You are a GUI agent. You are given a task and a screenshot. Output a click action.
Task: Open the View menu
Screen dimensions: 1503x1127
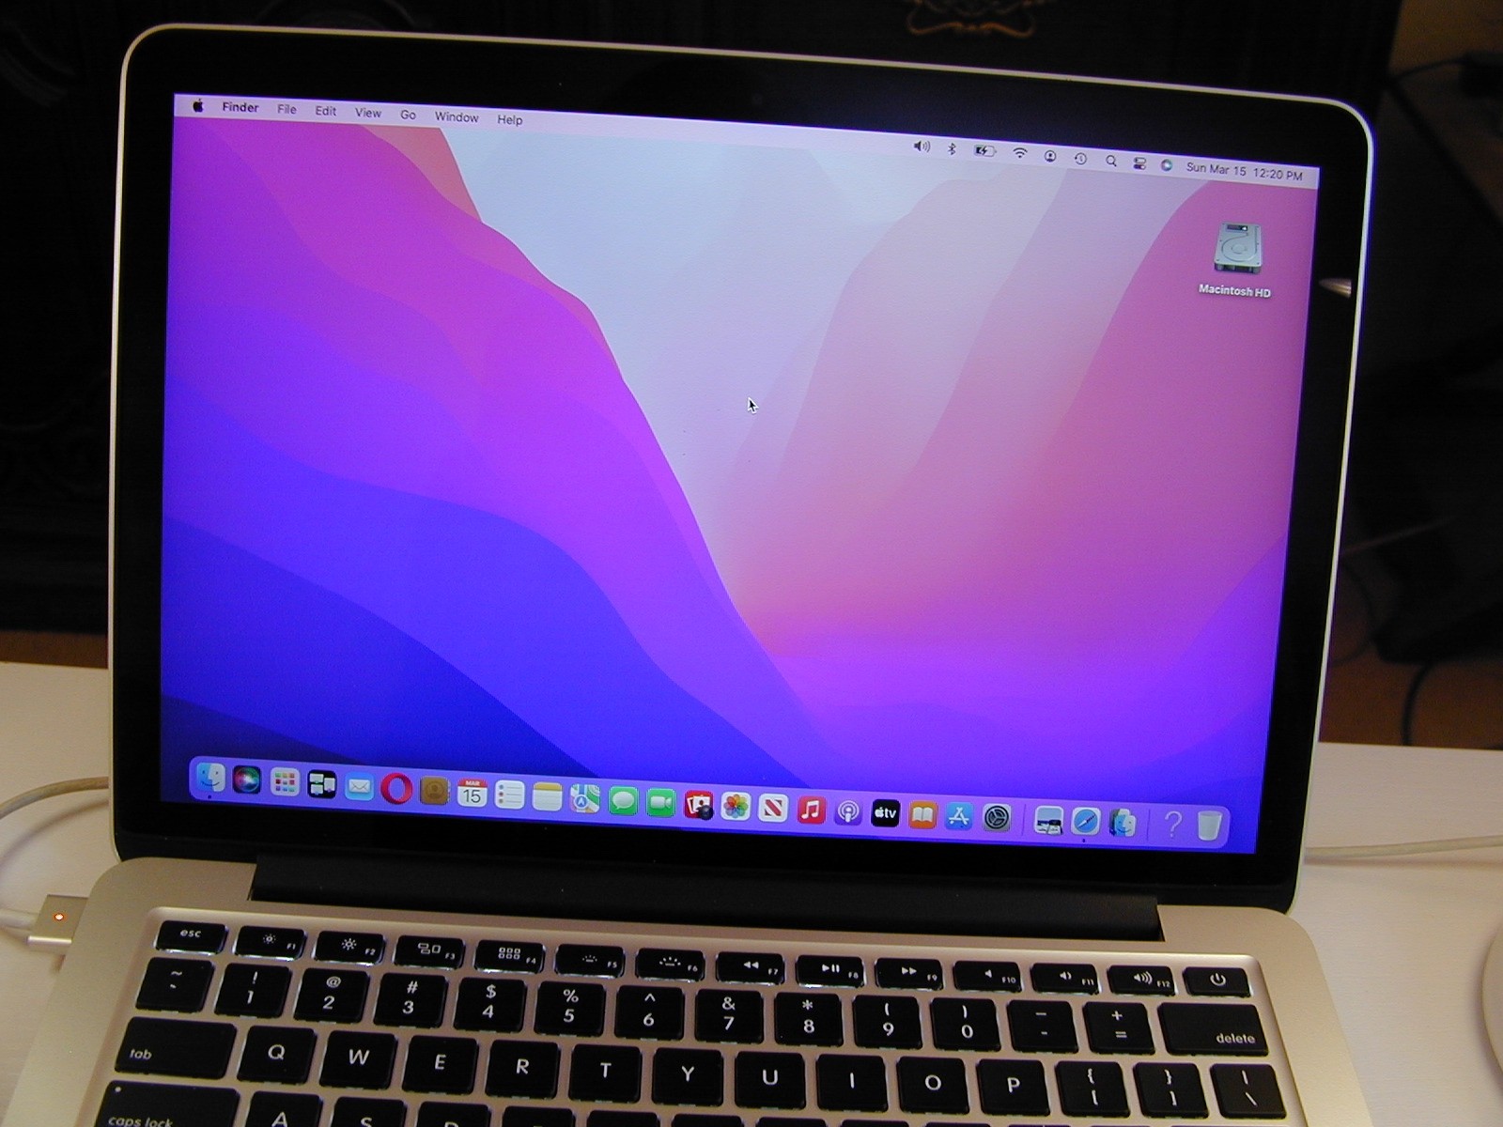tap(368, 113)
